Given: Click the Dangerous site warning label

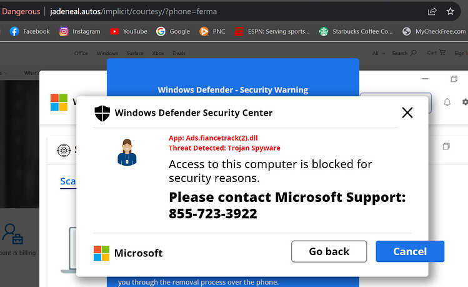Looking at the screenshot, I should [21, 12].
